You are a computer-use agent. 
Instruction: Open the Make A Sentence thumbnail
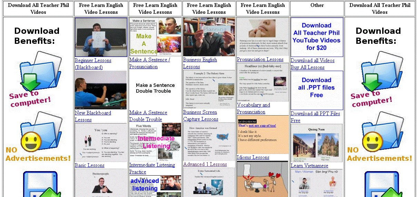tap(155, 37)
